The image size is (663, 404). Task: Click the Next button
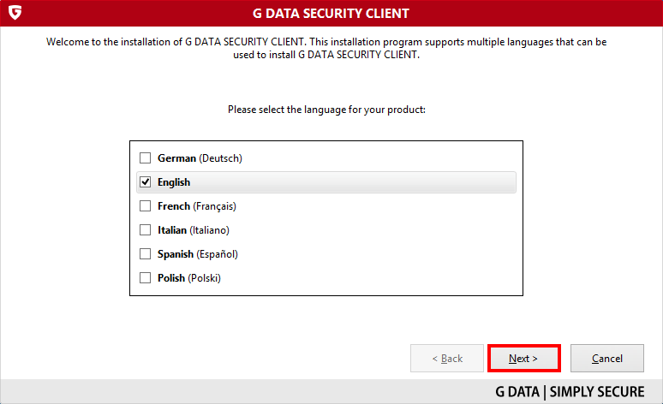524,359
